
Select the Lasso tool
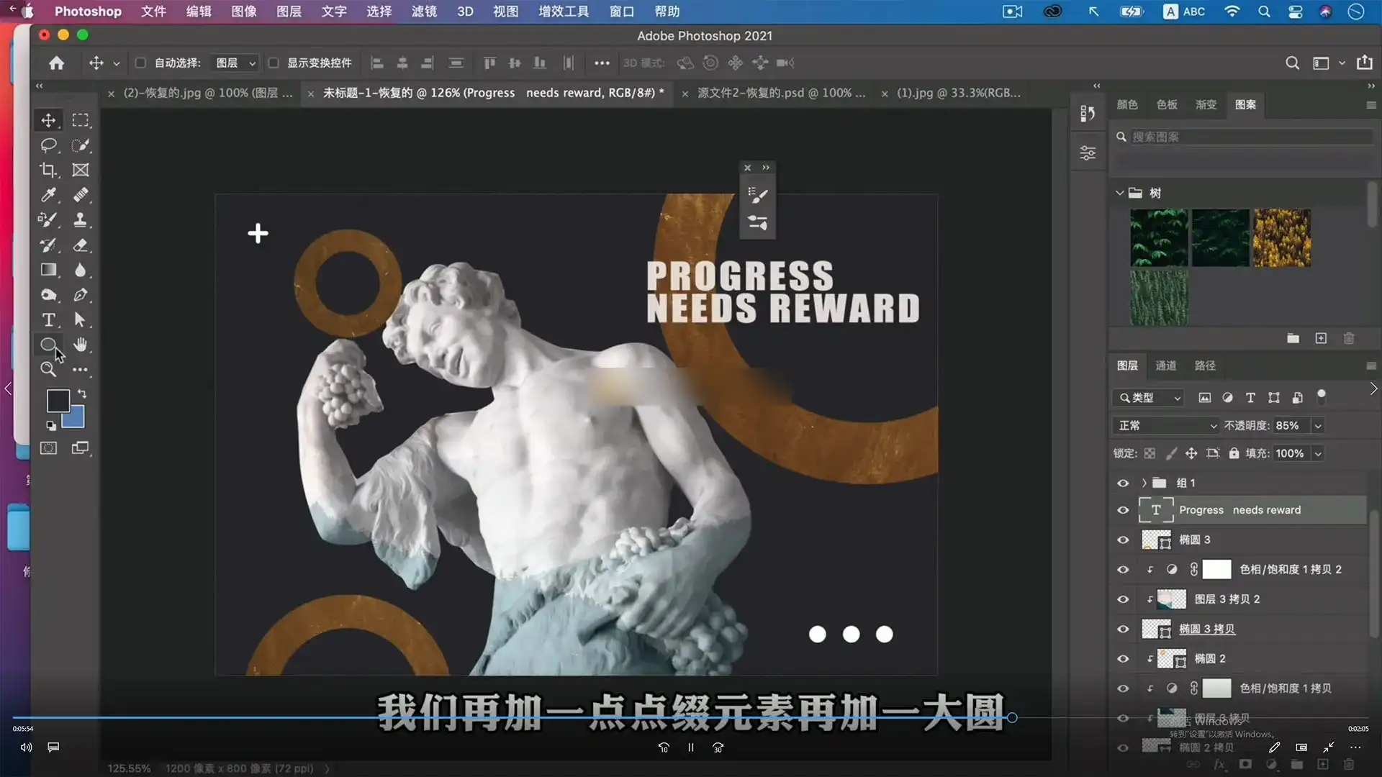click(48, 145)
